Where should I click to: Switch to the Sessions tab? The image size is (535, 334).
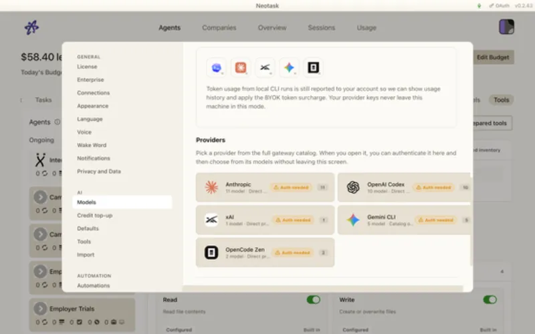coord(322,27)
